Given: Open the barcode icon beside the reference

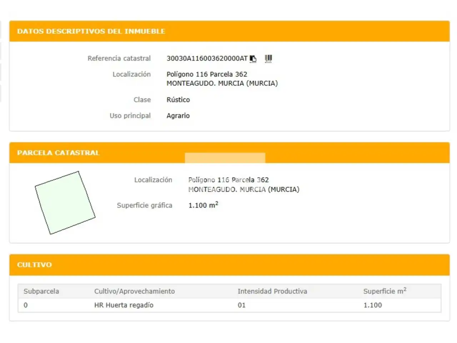Looking at the screenshot, I should [x=268, y=59].
